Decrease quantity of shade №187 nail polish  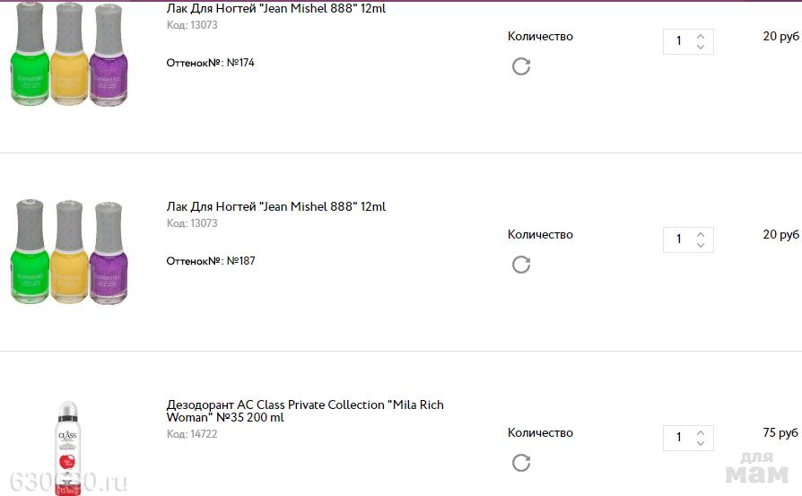[x=701, y=245]
